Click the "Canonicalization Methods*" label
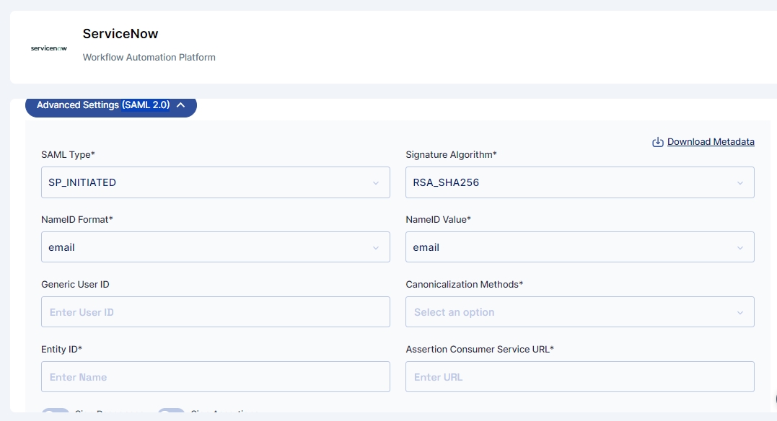The image size is (777, 421). coord(465,284)
